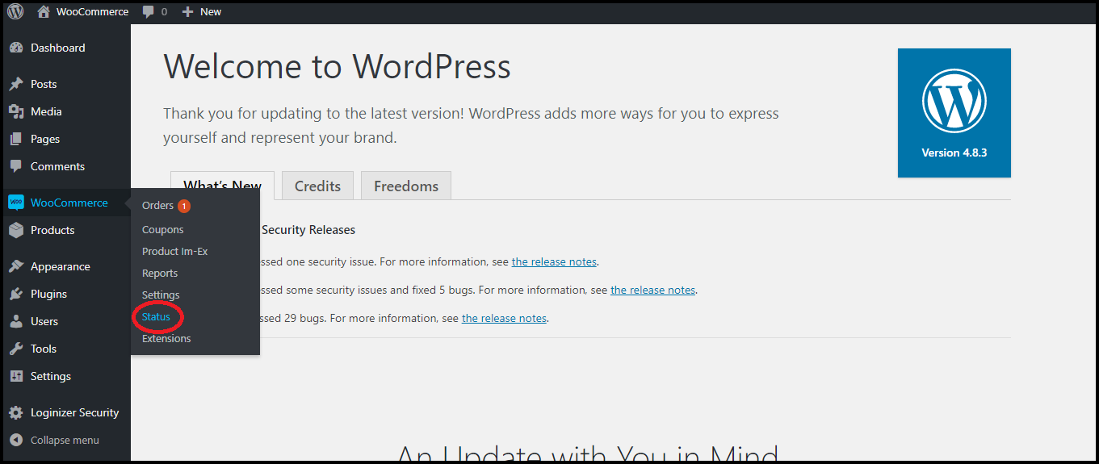
Task: Switch to the Credits tab
Action: 317,186
